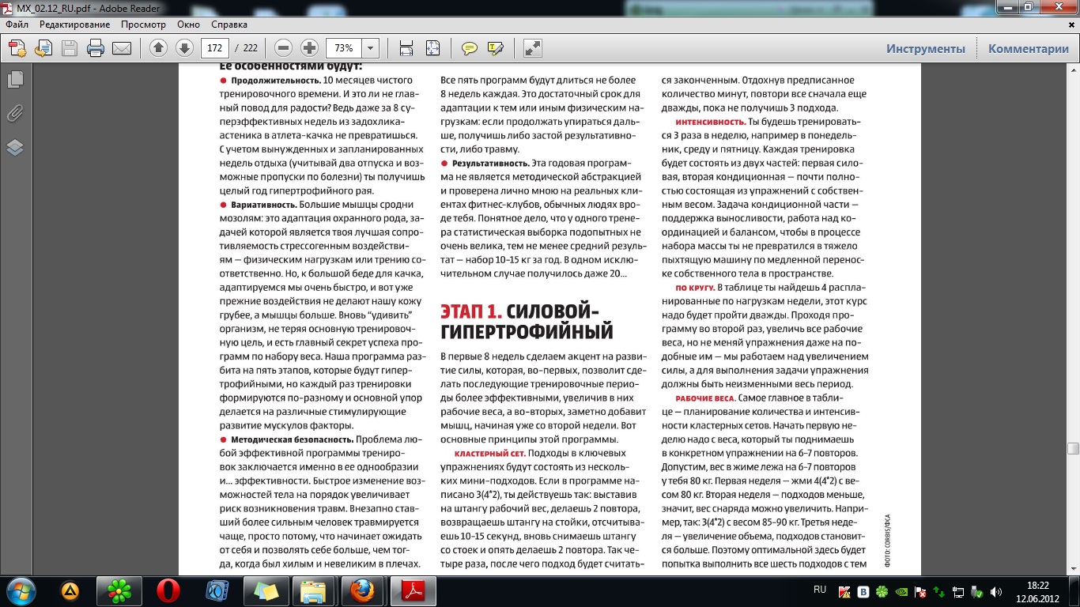Viewport: 1080px width, 607px height.
Task: Toggle fit one full page view
Action: click(x=432, y=48)
